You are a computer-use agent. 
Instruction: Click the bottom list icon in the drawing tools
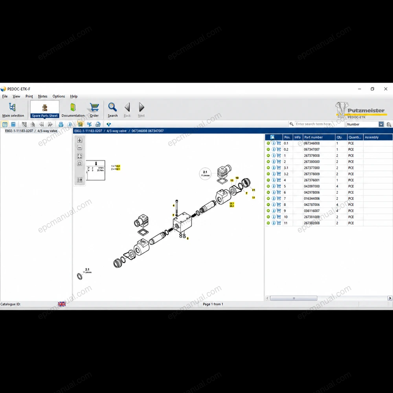click(x=80, y=180)
